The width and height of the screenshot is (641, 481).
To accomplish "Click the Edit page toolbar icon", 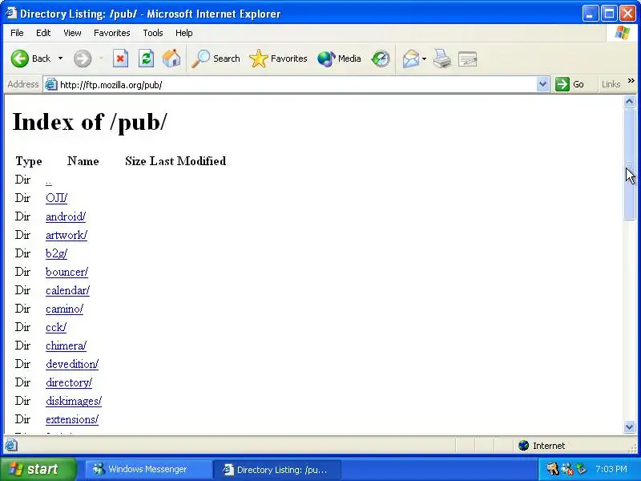I will tap(468, 59).
